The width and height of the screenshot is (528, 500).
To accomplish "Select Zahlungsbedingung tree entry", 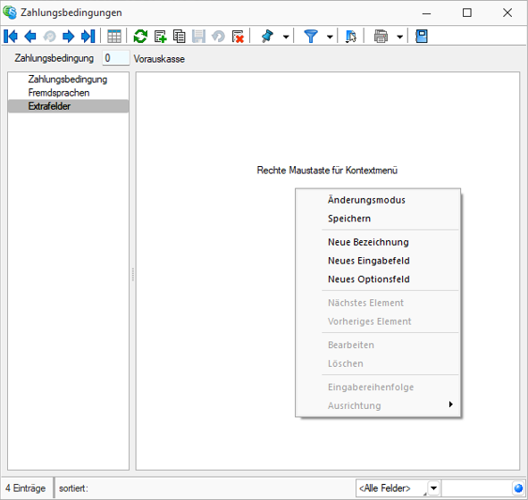I will [68, 79].
